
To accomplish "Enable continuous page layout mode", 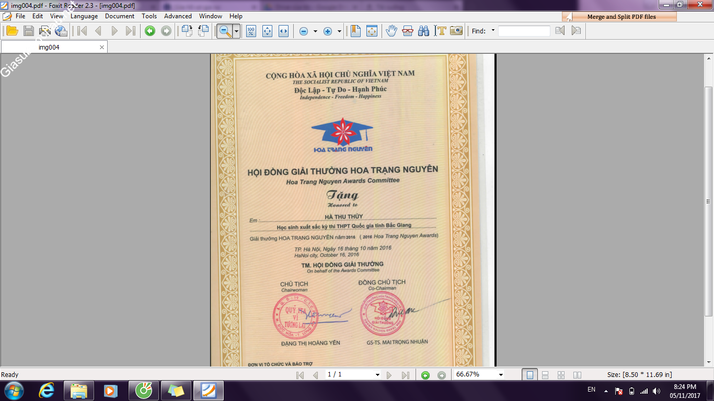I will point(545,375).
